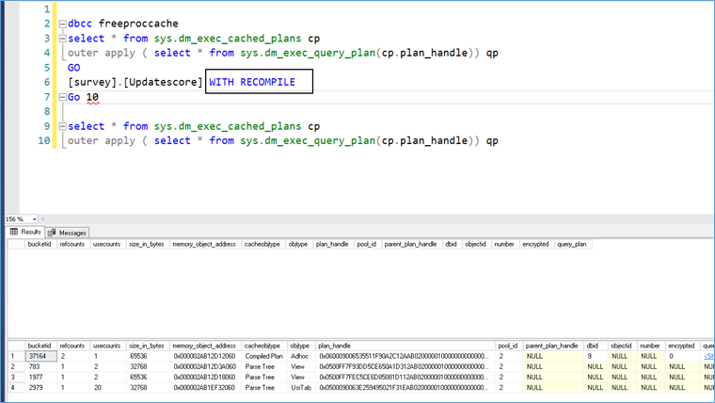Select bucketid cell 2979

tap(41, 388)
